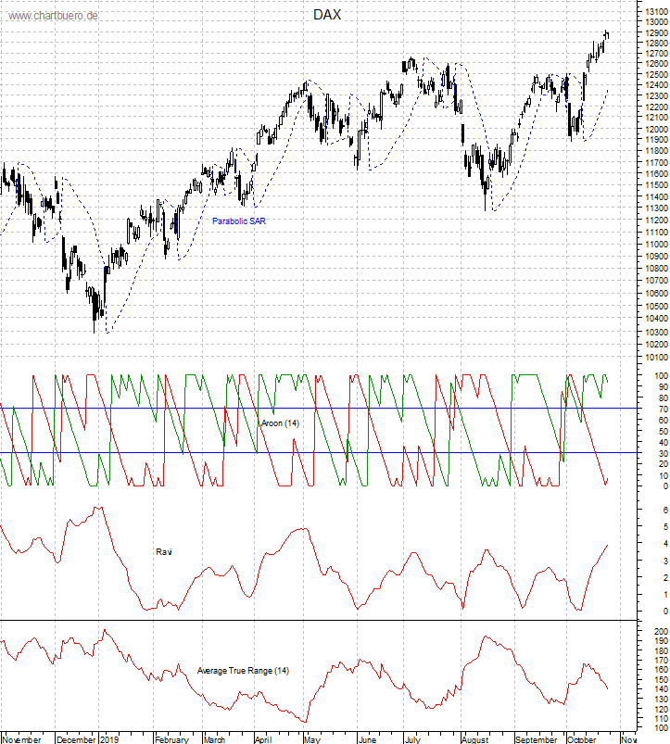Click the 30 value on Aroon scale
This screenshot has height=744, width=670.
point(663,454)
